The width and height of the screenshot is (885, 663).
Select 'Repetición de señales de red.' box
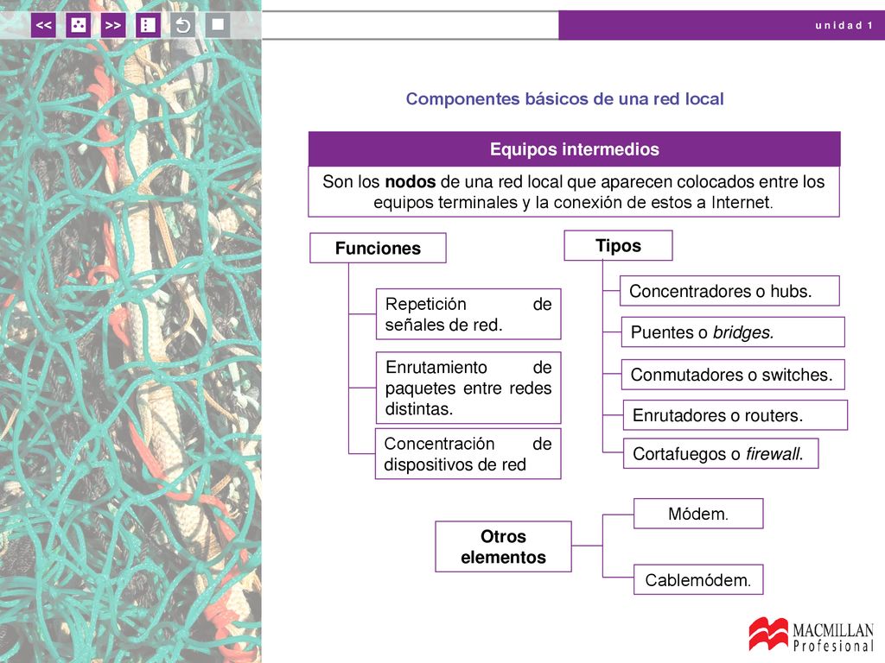[468, 314]
